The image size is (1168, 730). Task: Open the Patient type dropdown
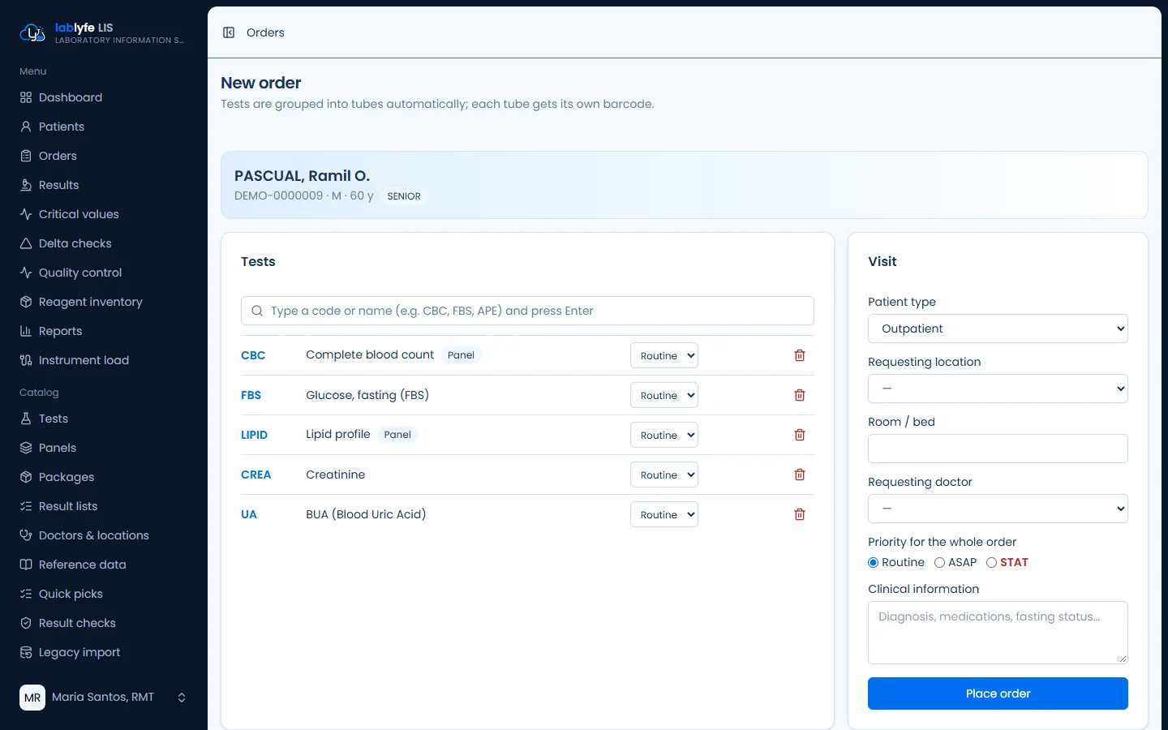click(x=998, y=328)
